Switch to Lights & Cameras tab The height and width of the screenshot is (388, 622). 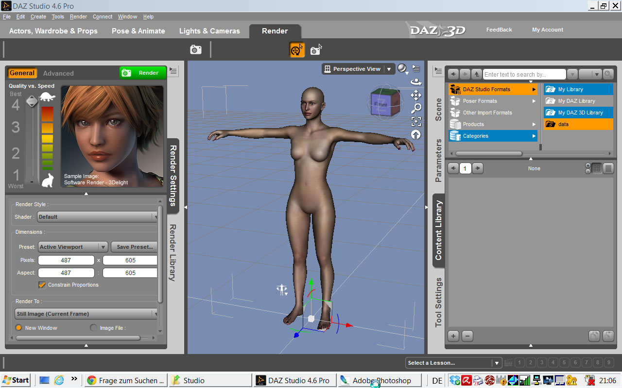pyautogui.click(x=209, y=31)
